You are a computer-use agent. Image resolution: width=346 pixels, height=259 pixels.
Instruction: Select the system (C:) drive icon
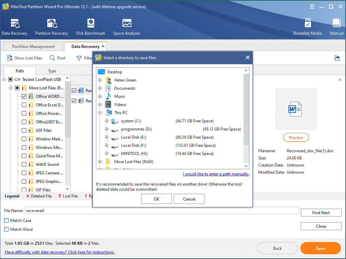pyautogui.click(x=115, y=121)
